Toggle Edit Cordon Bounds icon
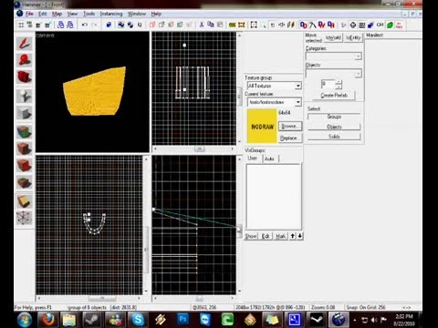 point(242,25)
